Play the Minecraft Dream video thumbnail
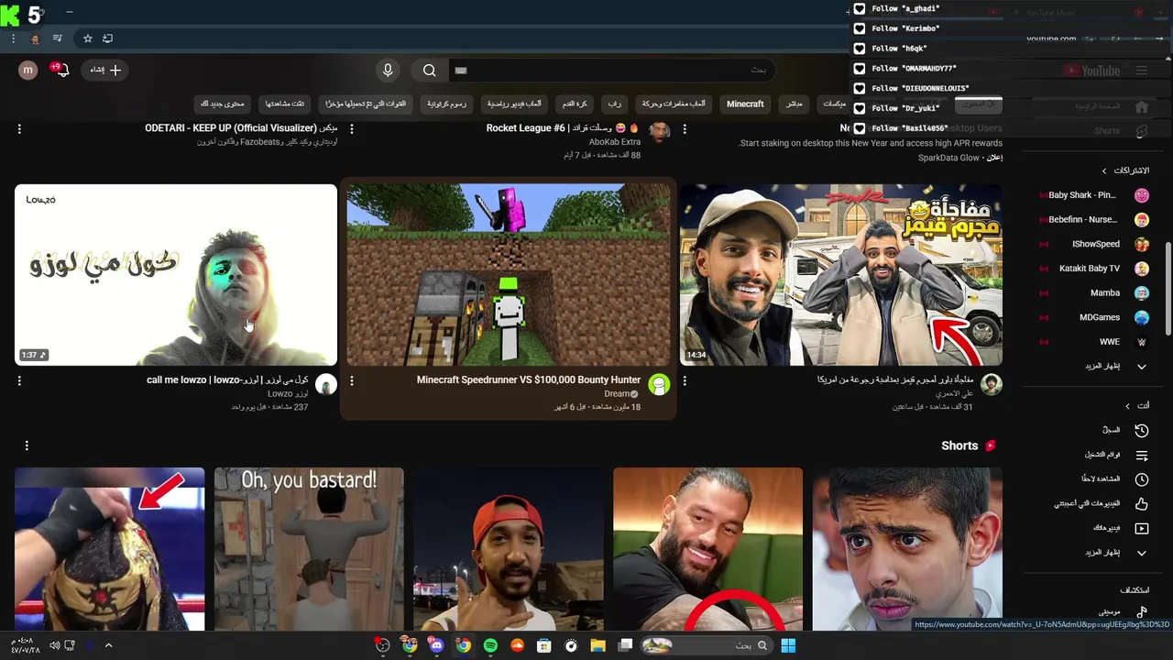1173x660 pixels. click(509, 275)
